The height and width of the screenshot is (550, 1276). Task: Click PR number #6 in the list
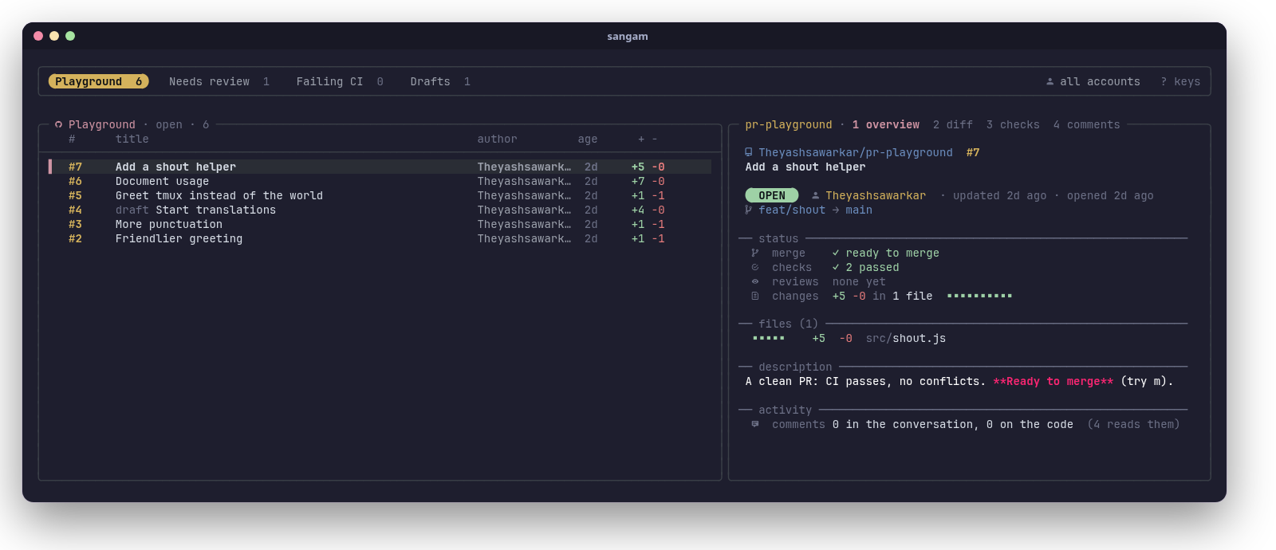point(75,181)
